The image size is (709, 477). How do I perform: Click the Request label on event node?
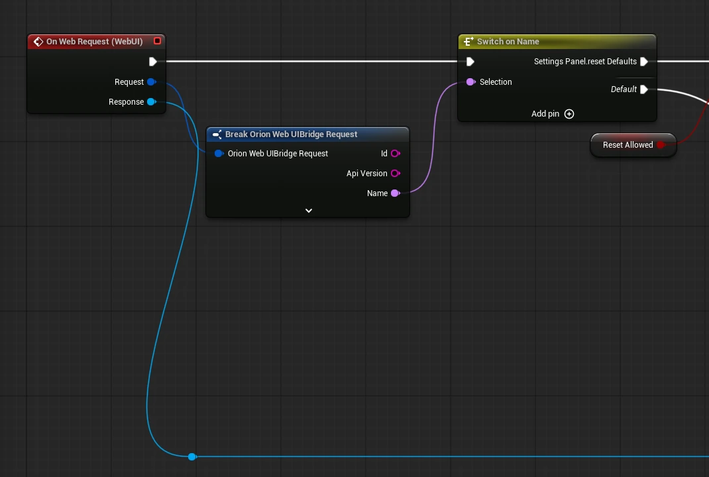(x=129, y=82)
